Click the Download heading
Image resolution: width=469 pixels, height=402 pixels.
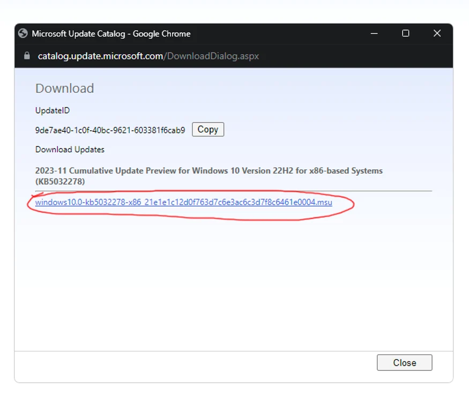click(65, 88)
